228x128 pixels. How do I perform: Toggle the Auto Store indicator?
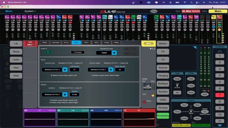click(191, 112)
